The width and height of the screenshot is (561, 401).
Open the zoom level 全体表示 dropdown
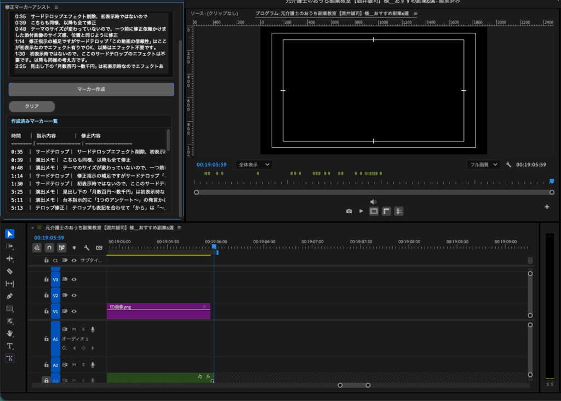click(x=254, y=164)
